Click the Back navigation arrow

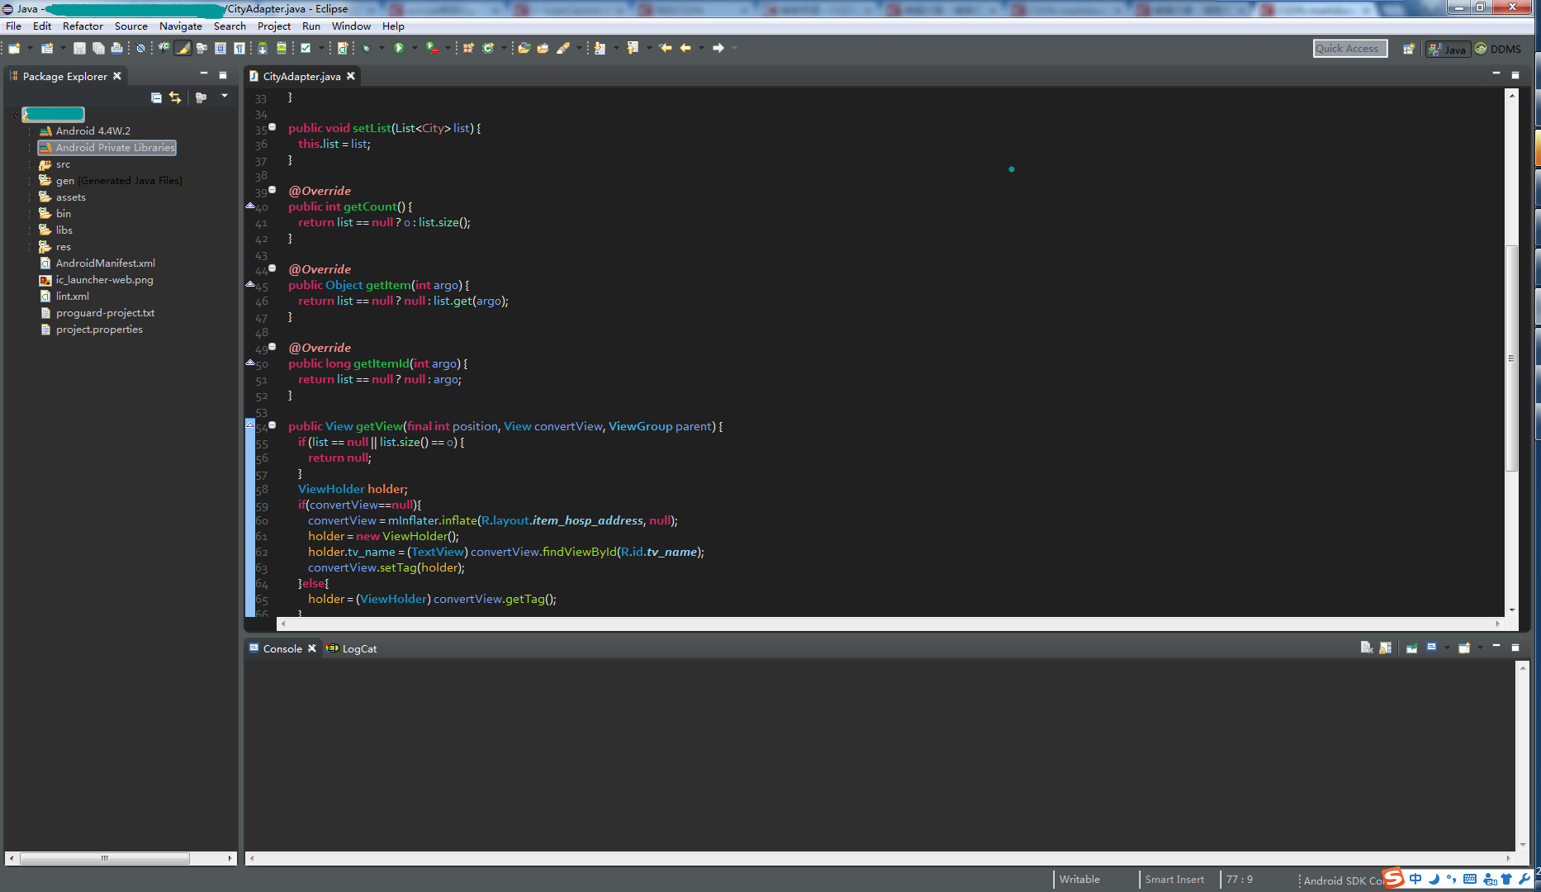pyautogui.click(x=685, y=48)
